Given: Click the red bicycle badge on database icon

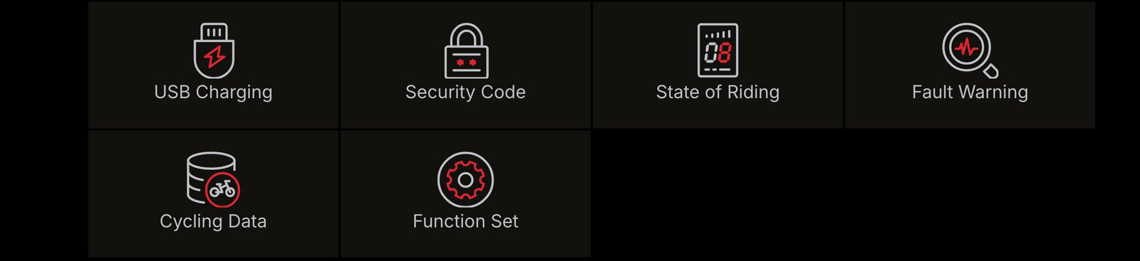Looking at the screenshot, I should [x=222, y=189].
